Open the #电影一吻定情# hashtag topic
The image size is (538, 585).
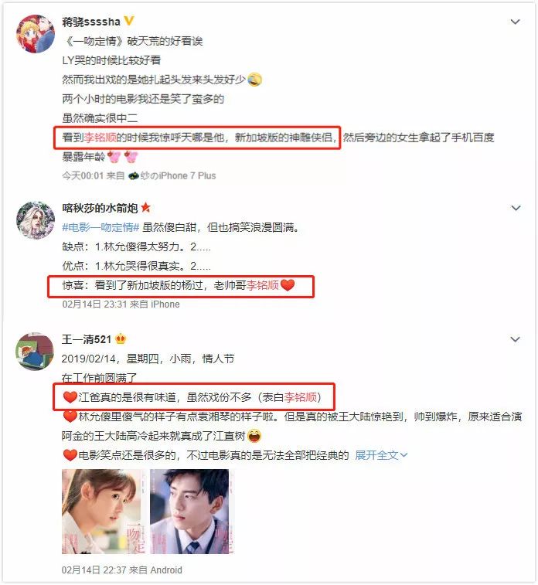click(100, 227)
